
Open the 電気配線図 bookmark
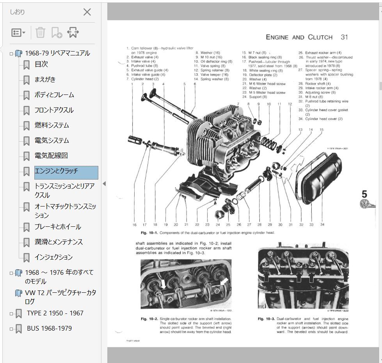(51, 156)
